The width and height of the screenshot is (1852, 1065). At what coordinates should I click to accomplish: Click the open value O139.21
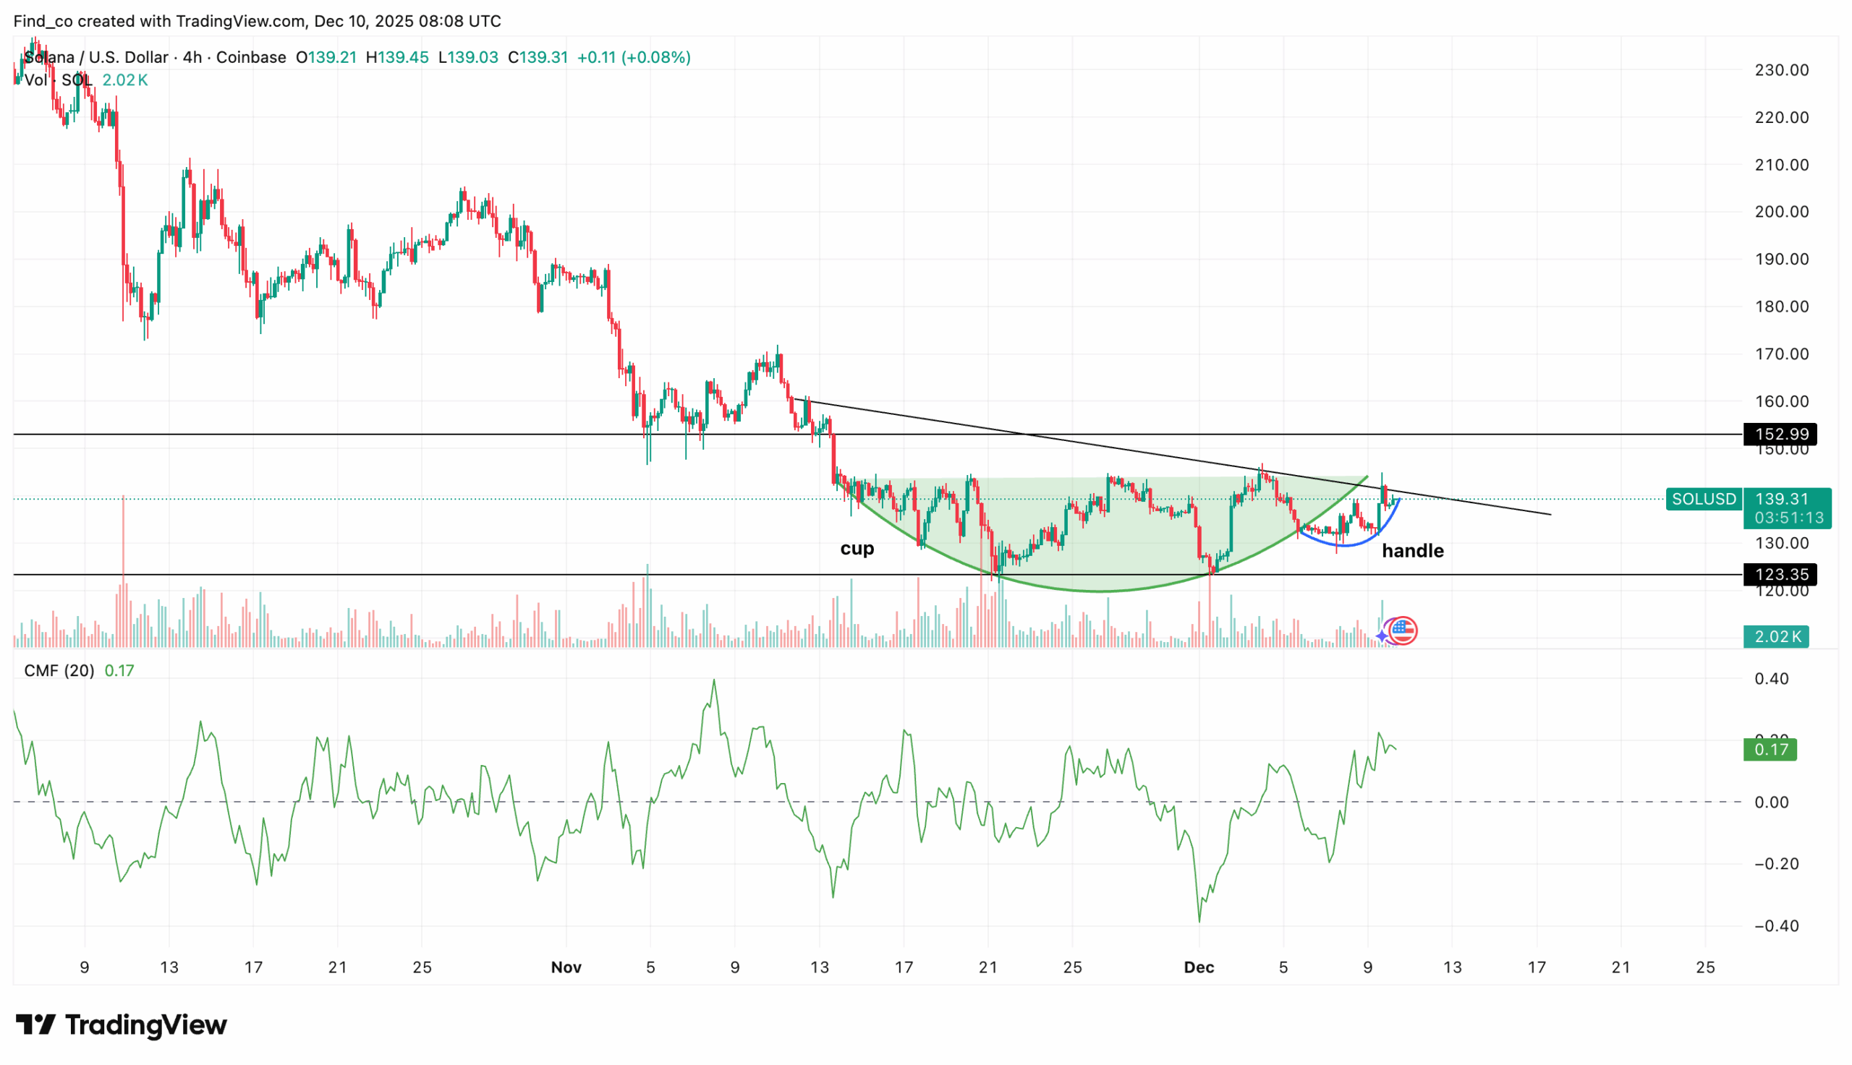tap(326, 57)
